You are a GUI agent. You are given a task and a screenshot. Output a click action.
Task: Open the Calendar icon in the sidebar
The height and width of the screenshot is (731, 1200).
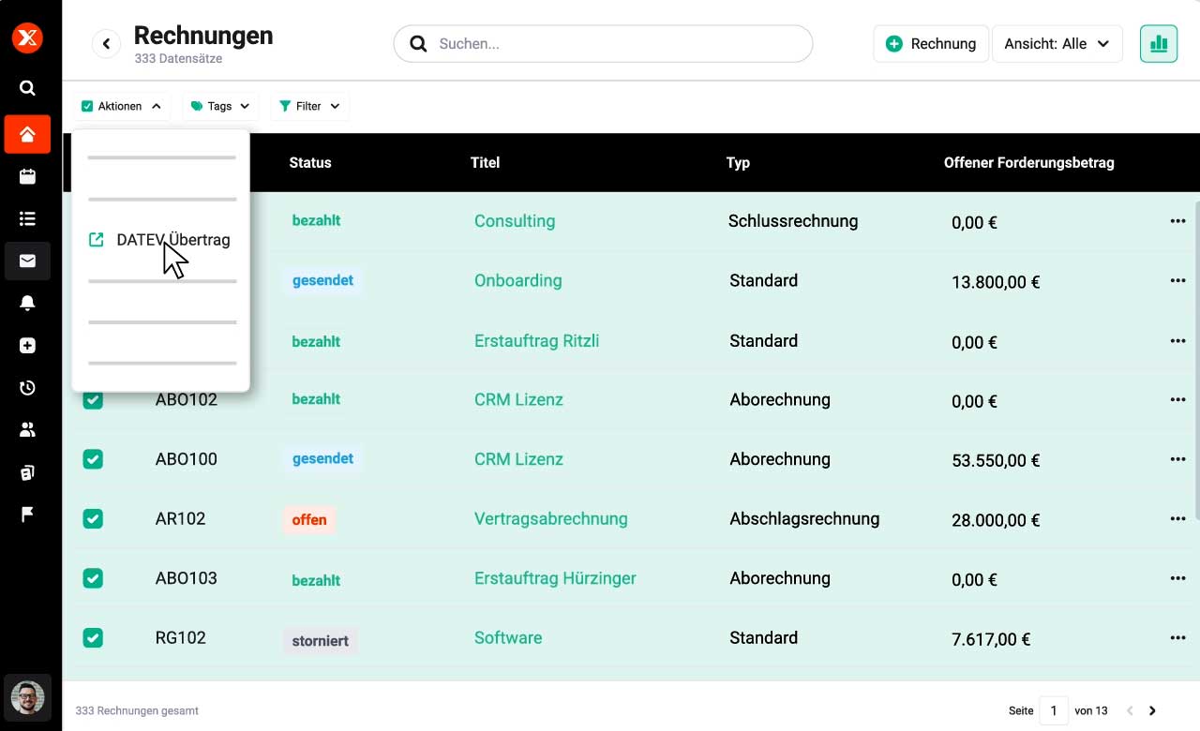tap(27, 176)
